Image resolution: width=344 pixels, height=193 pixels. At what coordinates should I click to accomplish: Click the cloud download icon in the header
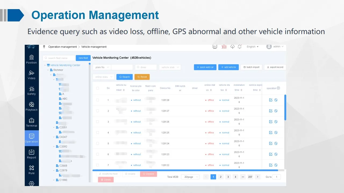(232, 47)
